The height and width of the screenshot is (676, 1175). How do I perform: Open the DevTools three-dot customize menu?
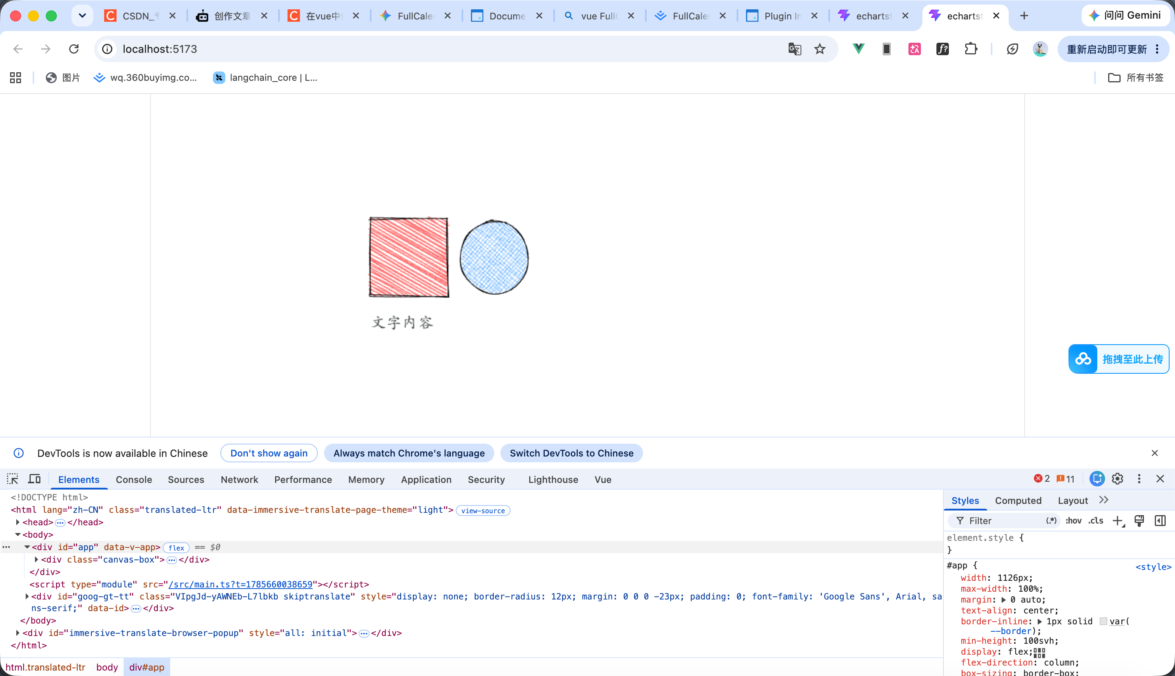point(1139,479)
